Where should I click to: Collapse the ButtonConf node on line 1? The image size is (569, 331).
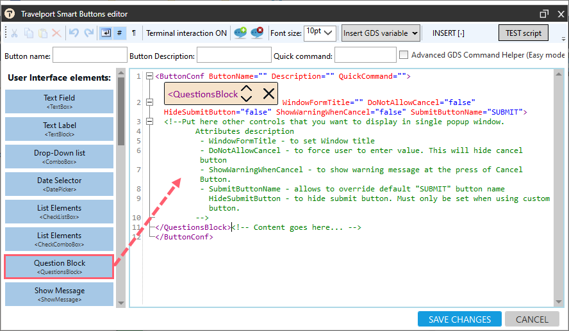point(149,76)
